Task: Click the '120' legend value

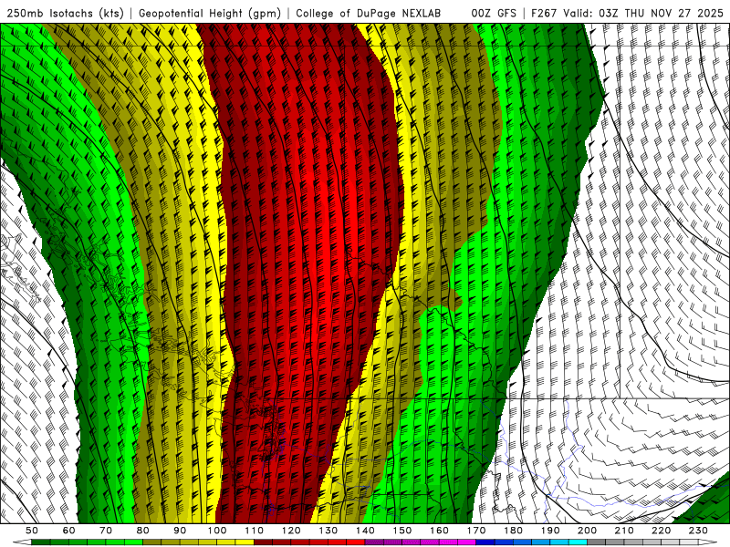Action: (x=291, y=531)
